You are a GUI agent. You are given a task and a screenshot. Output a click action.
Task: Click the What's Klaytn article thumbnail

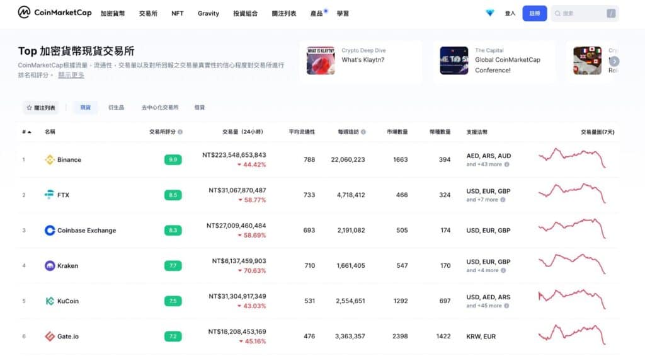click(x=321, y=60)
